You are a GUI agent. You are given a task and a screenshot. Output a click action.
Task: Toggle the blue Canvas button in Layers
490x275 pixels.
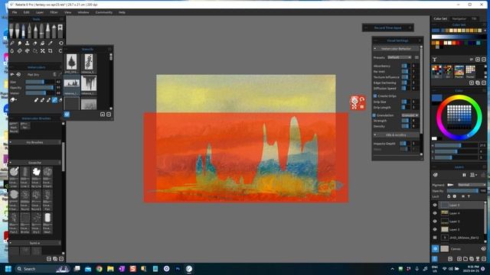click(x=436, y=249)
